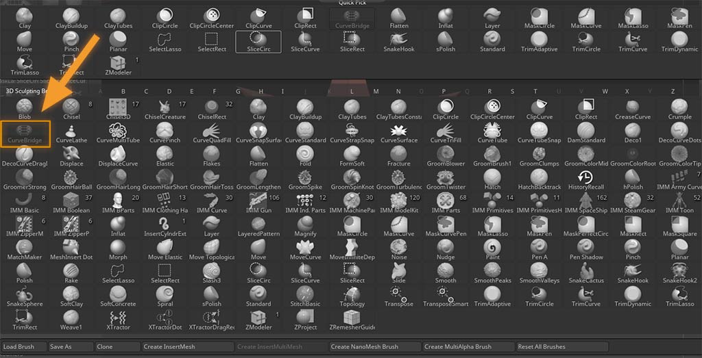Select the CurveStrapSnap brush
The image size is (702, 358).
coord(352,133)
